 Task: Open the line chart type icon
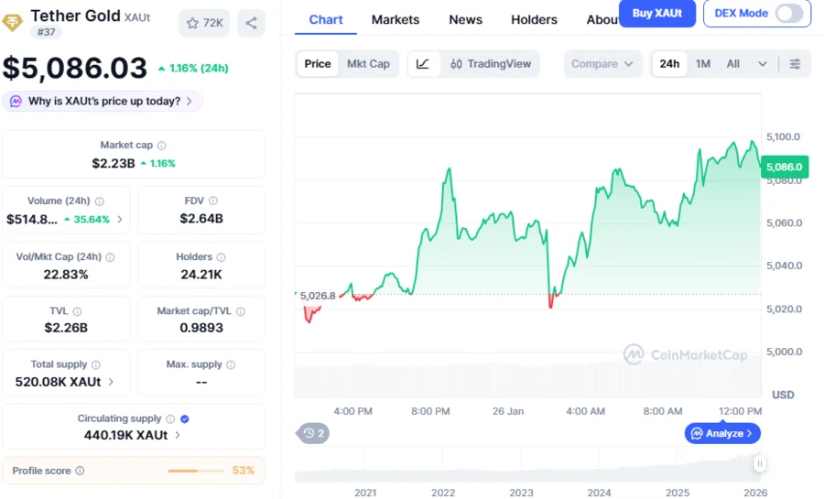pos(422,64)
